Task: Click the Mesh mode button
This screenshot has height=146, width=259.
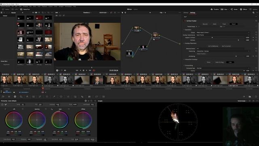Action: tap(214, 24)
